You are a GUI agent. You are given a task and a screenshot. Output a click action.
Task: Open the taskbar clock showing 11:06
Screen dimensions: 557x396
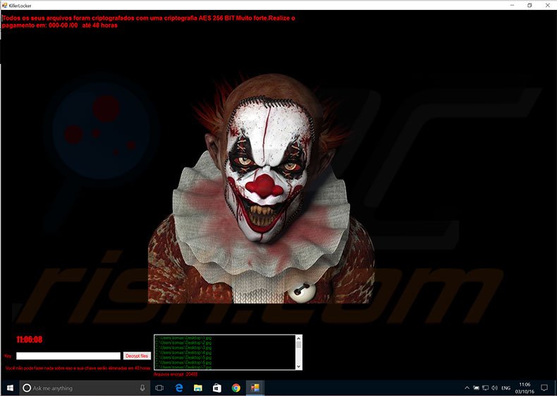click(525, 388)
